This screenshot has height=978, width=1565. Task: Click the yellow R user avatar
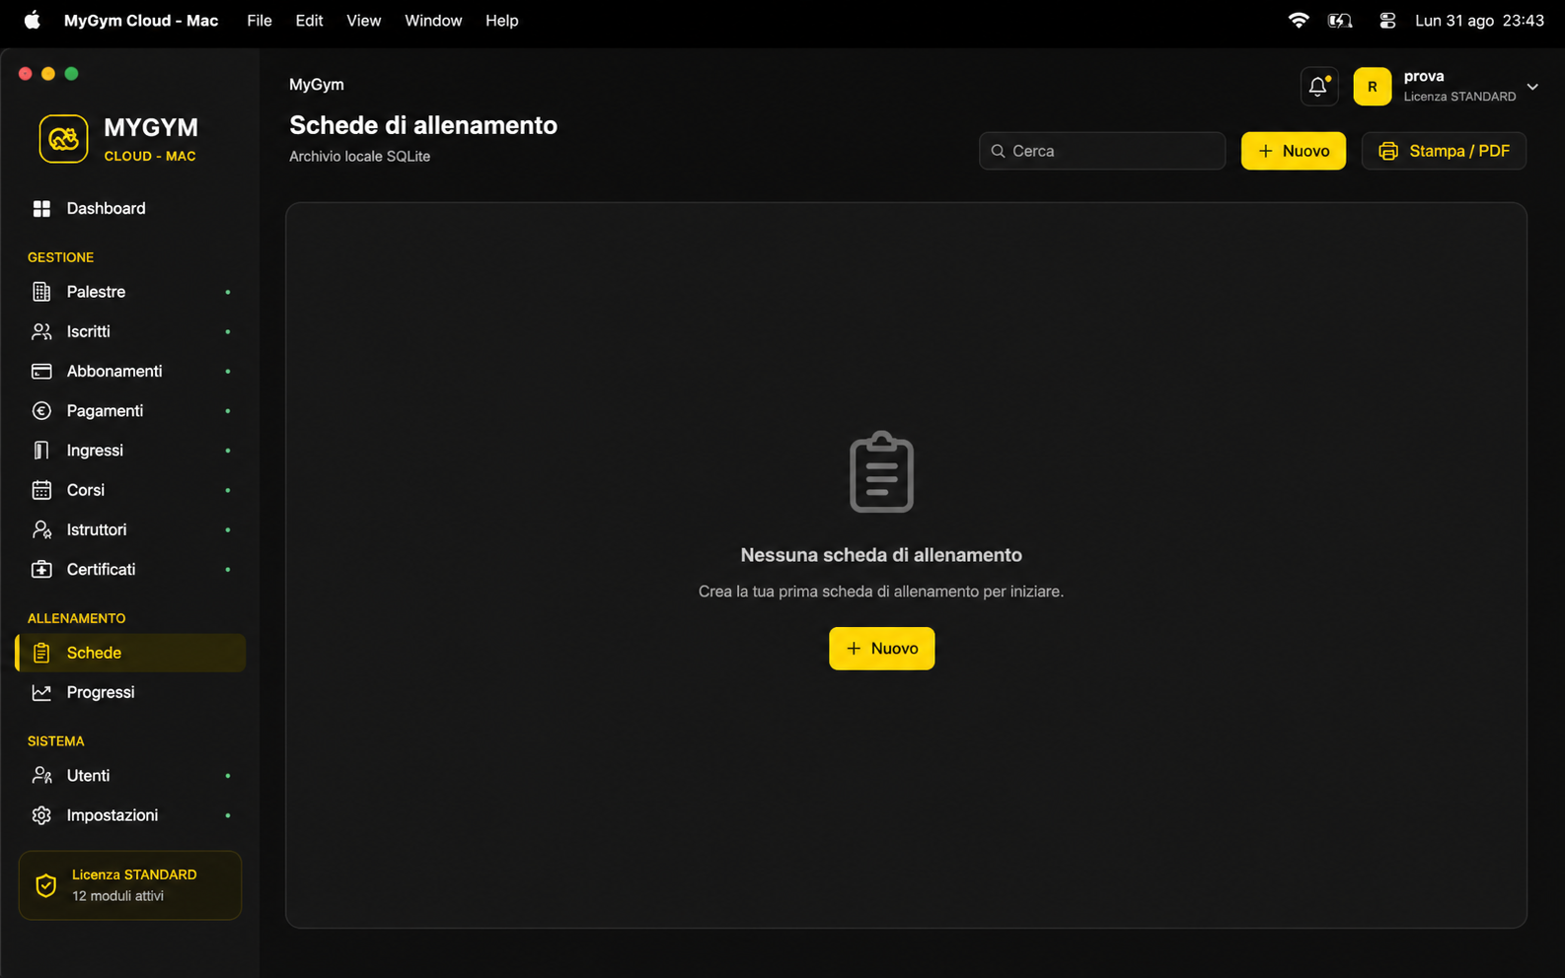(1372, 87)
